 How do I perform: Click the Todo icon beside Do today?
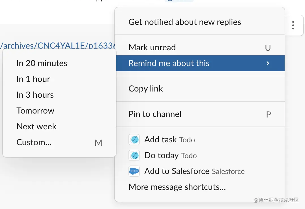point(134,155)
